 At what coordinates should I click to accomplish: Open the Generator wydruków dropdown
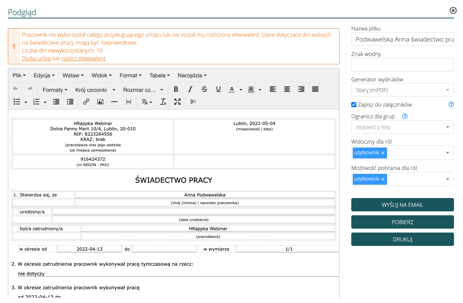click(x=402, y=90)
